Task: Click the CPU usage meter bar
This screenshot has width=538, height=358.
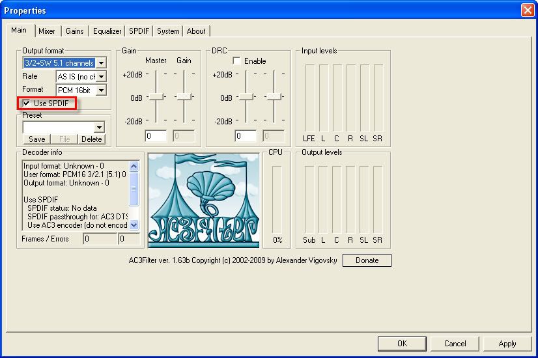Action: tap(277, 200)
